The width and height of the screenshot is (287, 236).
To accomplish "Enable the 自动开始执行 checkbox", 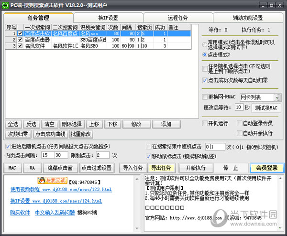I will tap(239, 133).
